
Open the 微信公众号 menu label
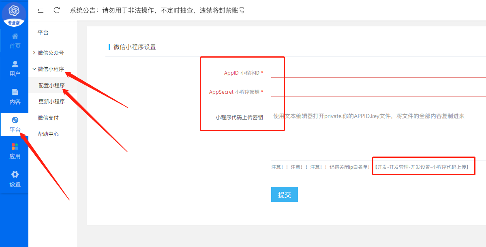tap(51, 53)
